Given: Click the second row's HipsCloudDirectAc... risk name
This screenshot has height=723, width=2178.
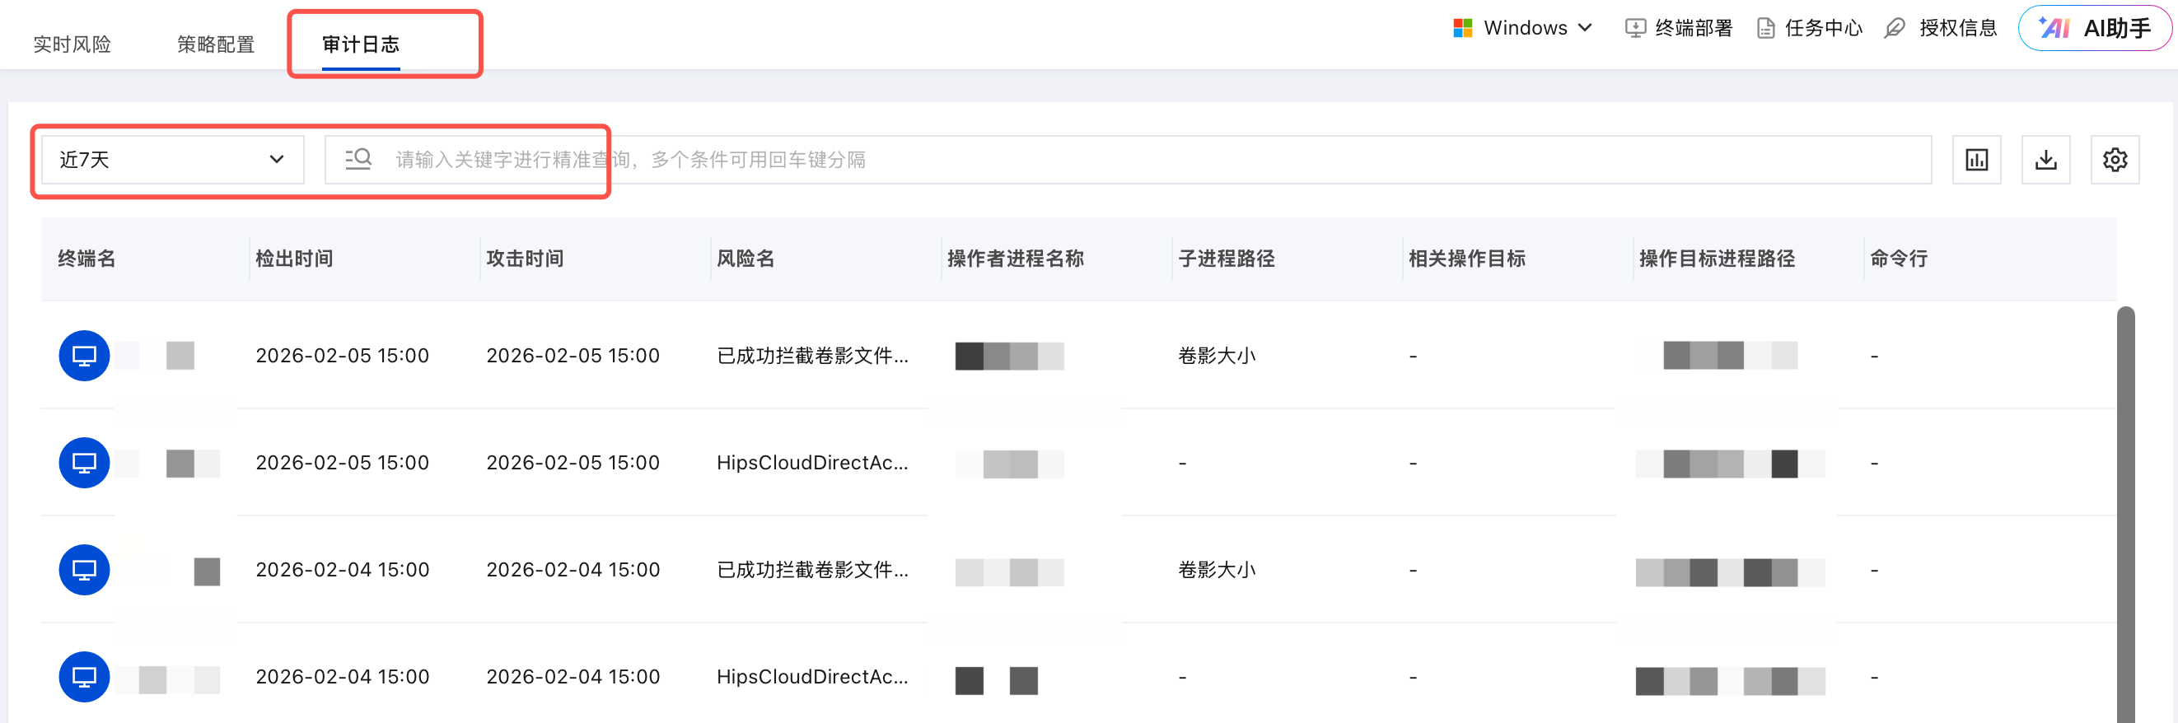Looking at the screenshot, I should click(811, 463).
